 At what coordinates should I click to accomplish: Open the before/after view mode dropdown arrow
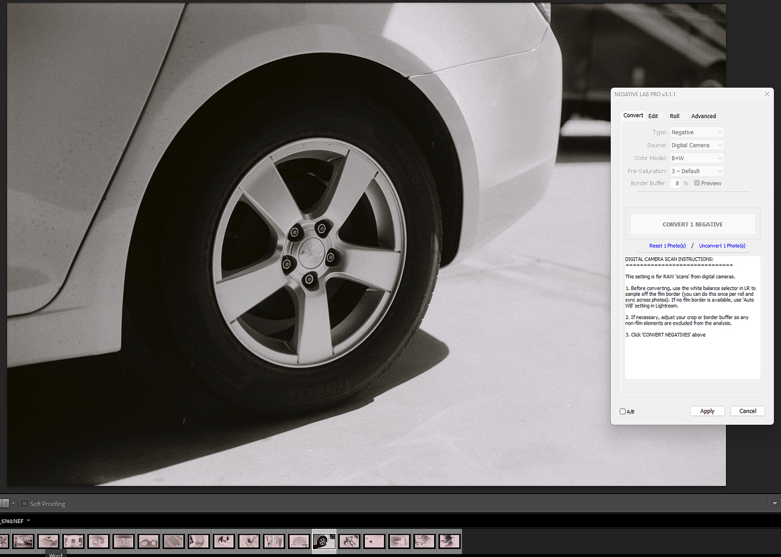pyautogui.click(x=13, y=503)
